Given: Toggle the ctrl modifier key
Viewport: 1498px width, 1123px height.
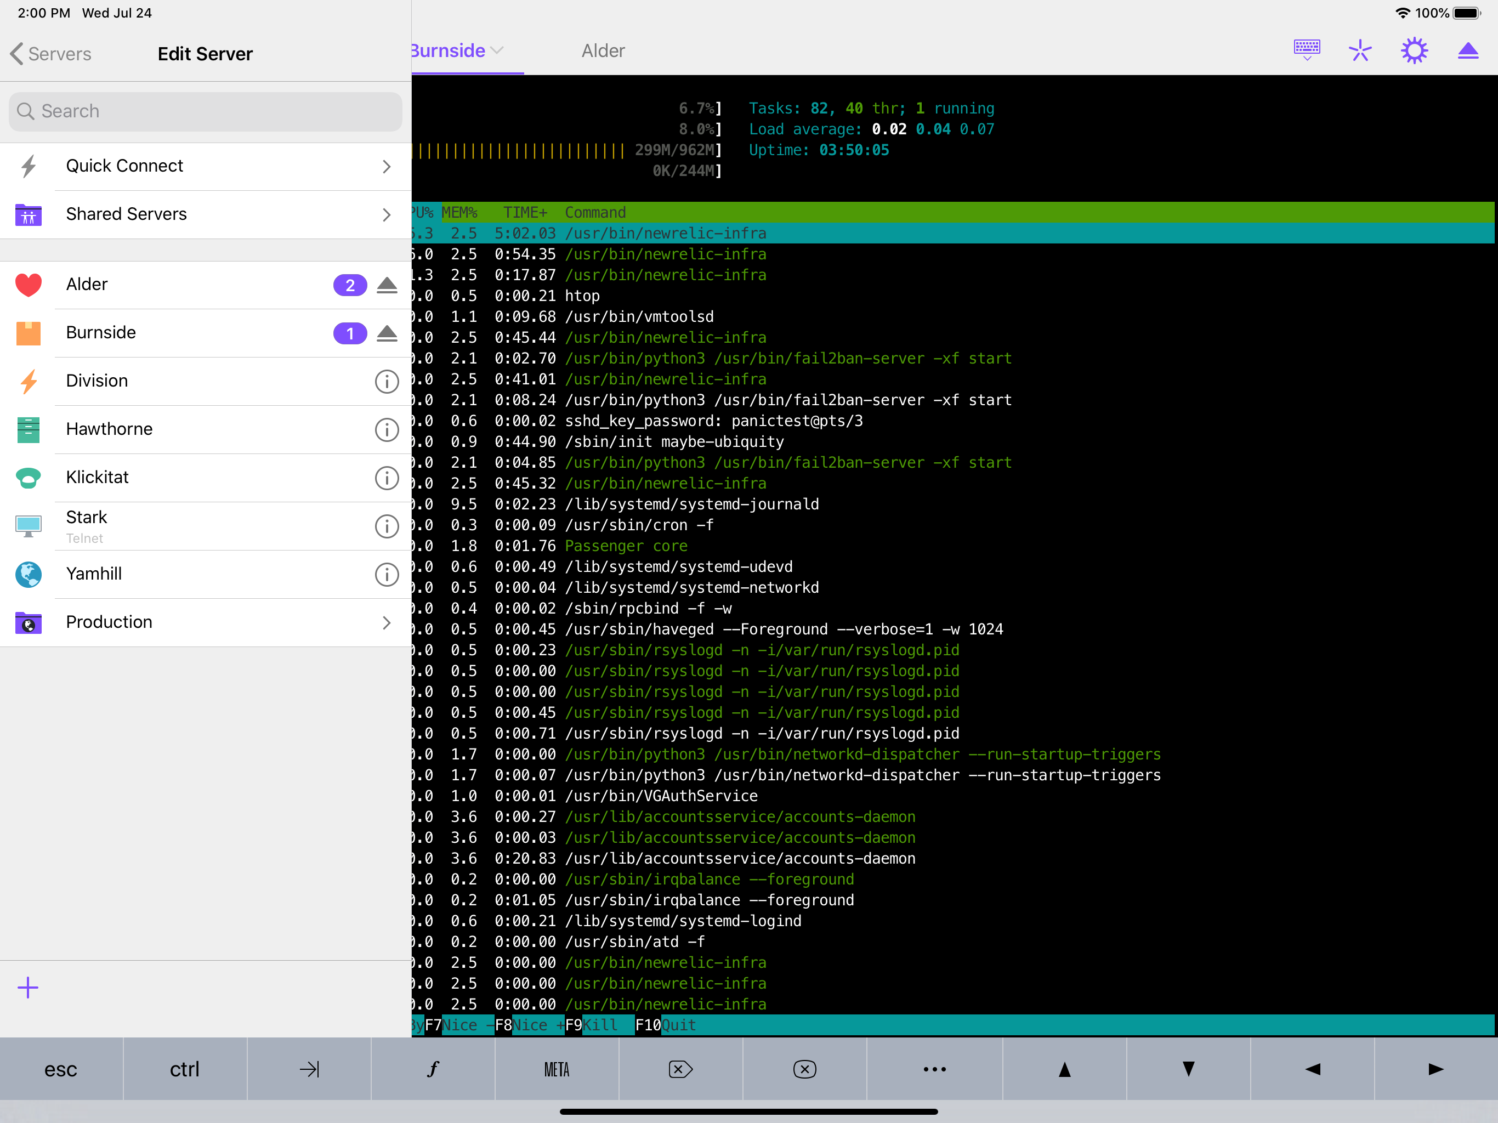Looking at the screenshot, I should pos(184,1069).
